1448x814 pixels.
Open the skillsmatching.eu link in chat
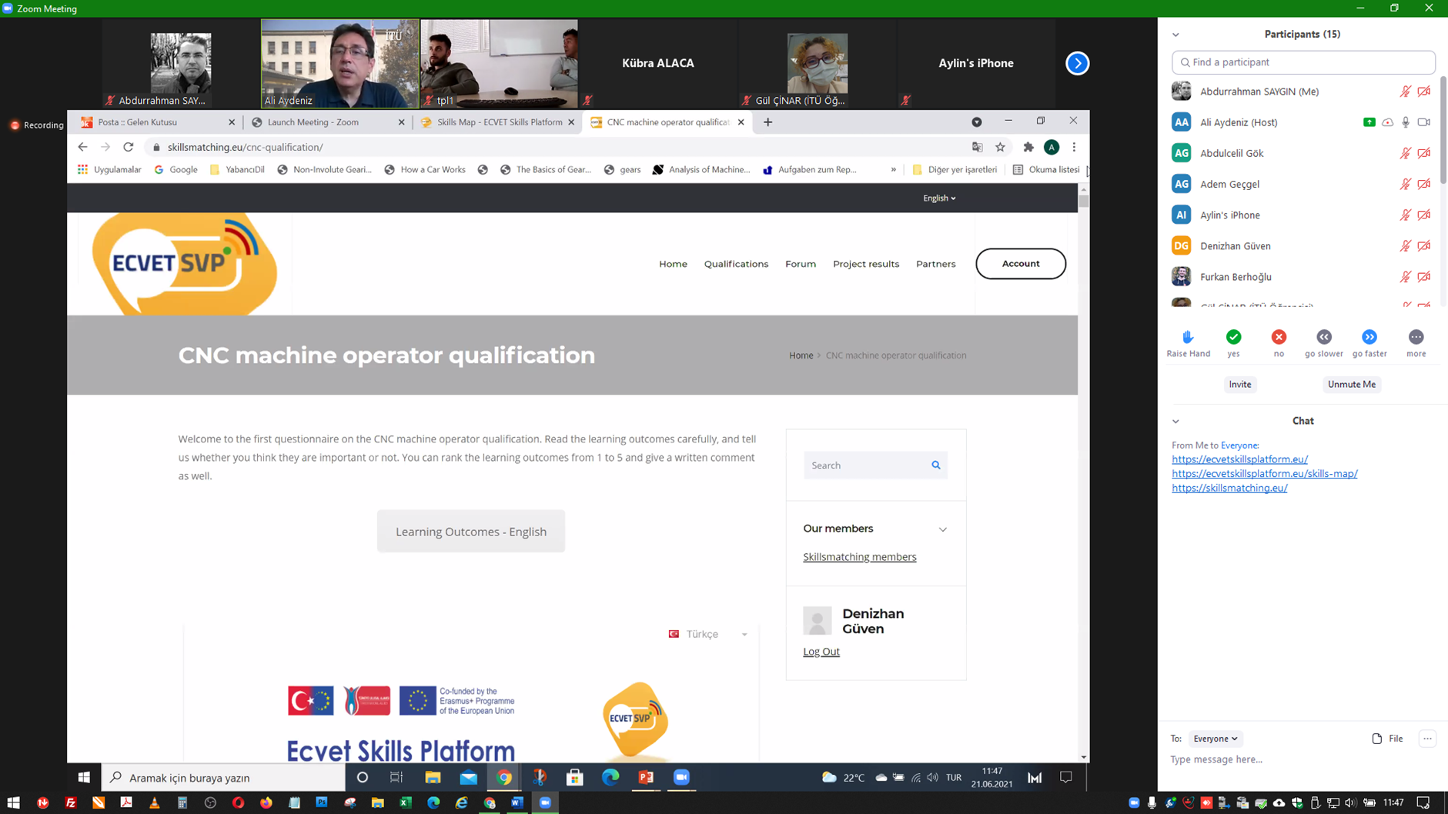pos(1229,488)
